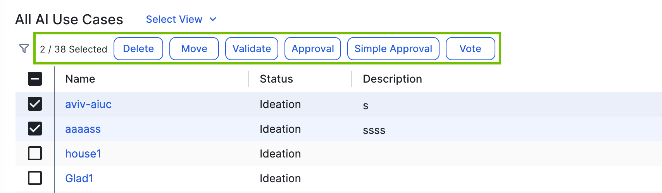Open the Select View dropdown
Screen dimensions: 662x193
174,19
